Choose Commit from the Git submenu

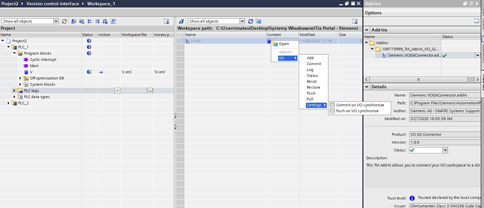[314, 64]
